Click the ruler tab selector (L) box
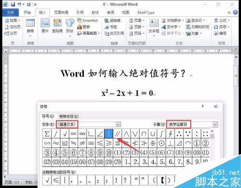 (x=6, y=51)
